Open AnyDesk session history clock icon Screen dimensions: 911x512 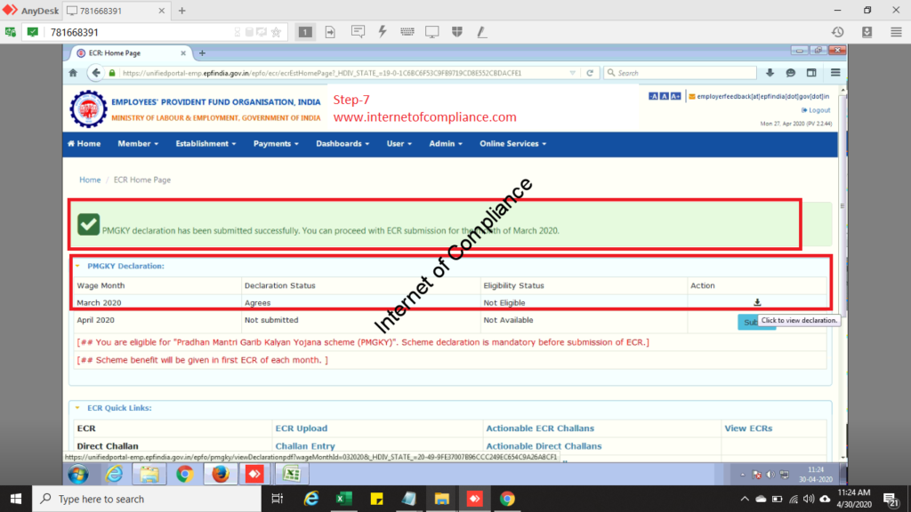(837, 32)
